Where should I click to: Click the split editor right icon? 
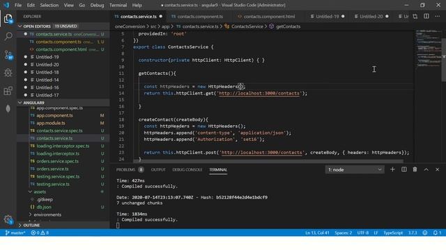tap(426, 17)
